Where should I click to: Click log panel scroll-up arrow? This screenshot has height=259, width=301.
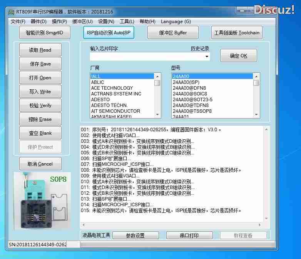(x=266, y=130)
